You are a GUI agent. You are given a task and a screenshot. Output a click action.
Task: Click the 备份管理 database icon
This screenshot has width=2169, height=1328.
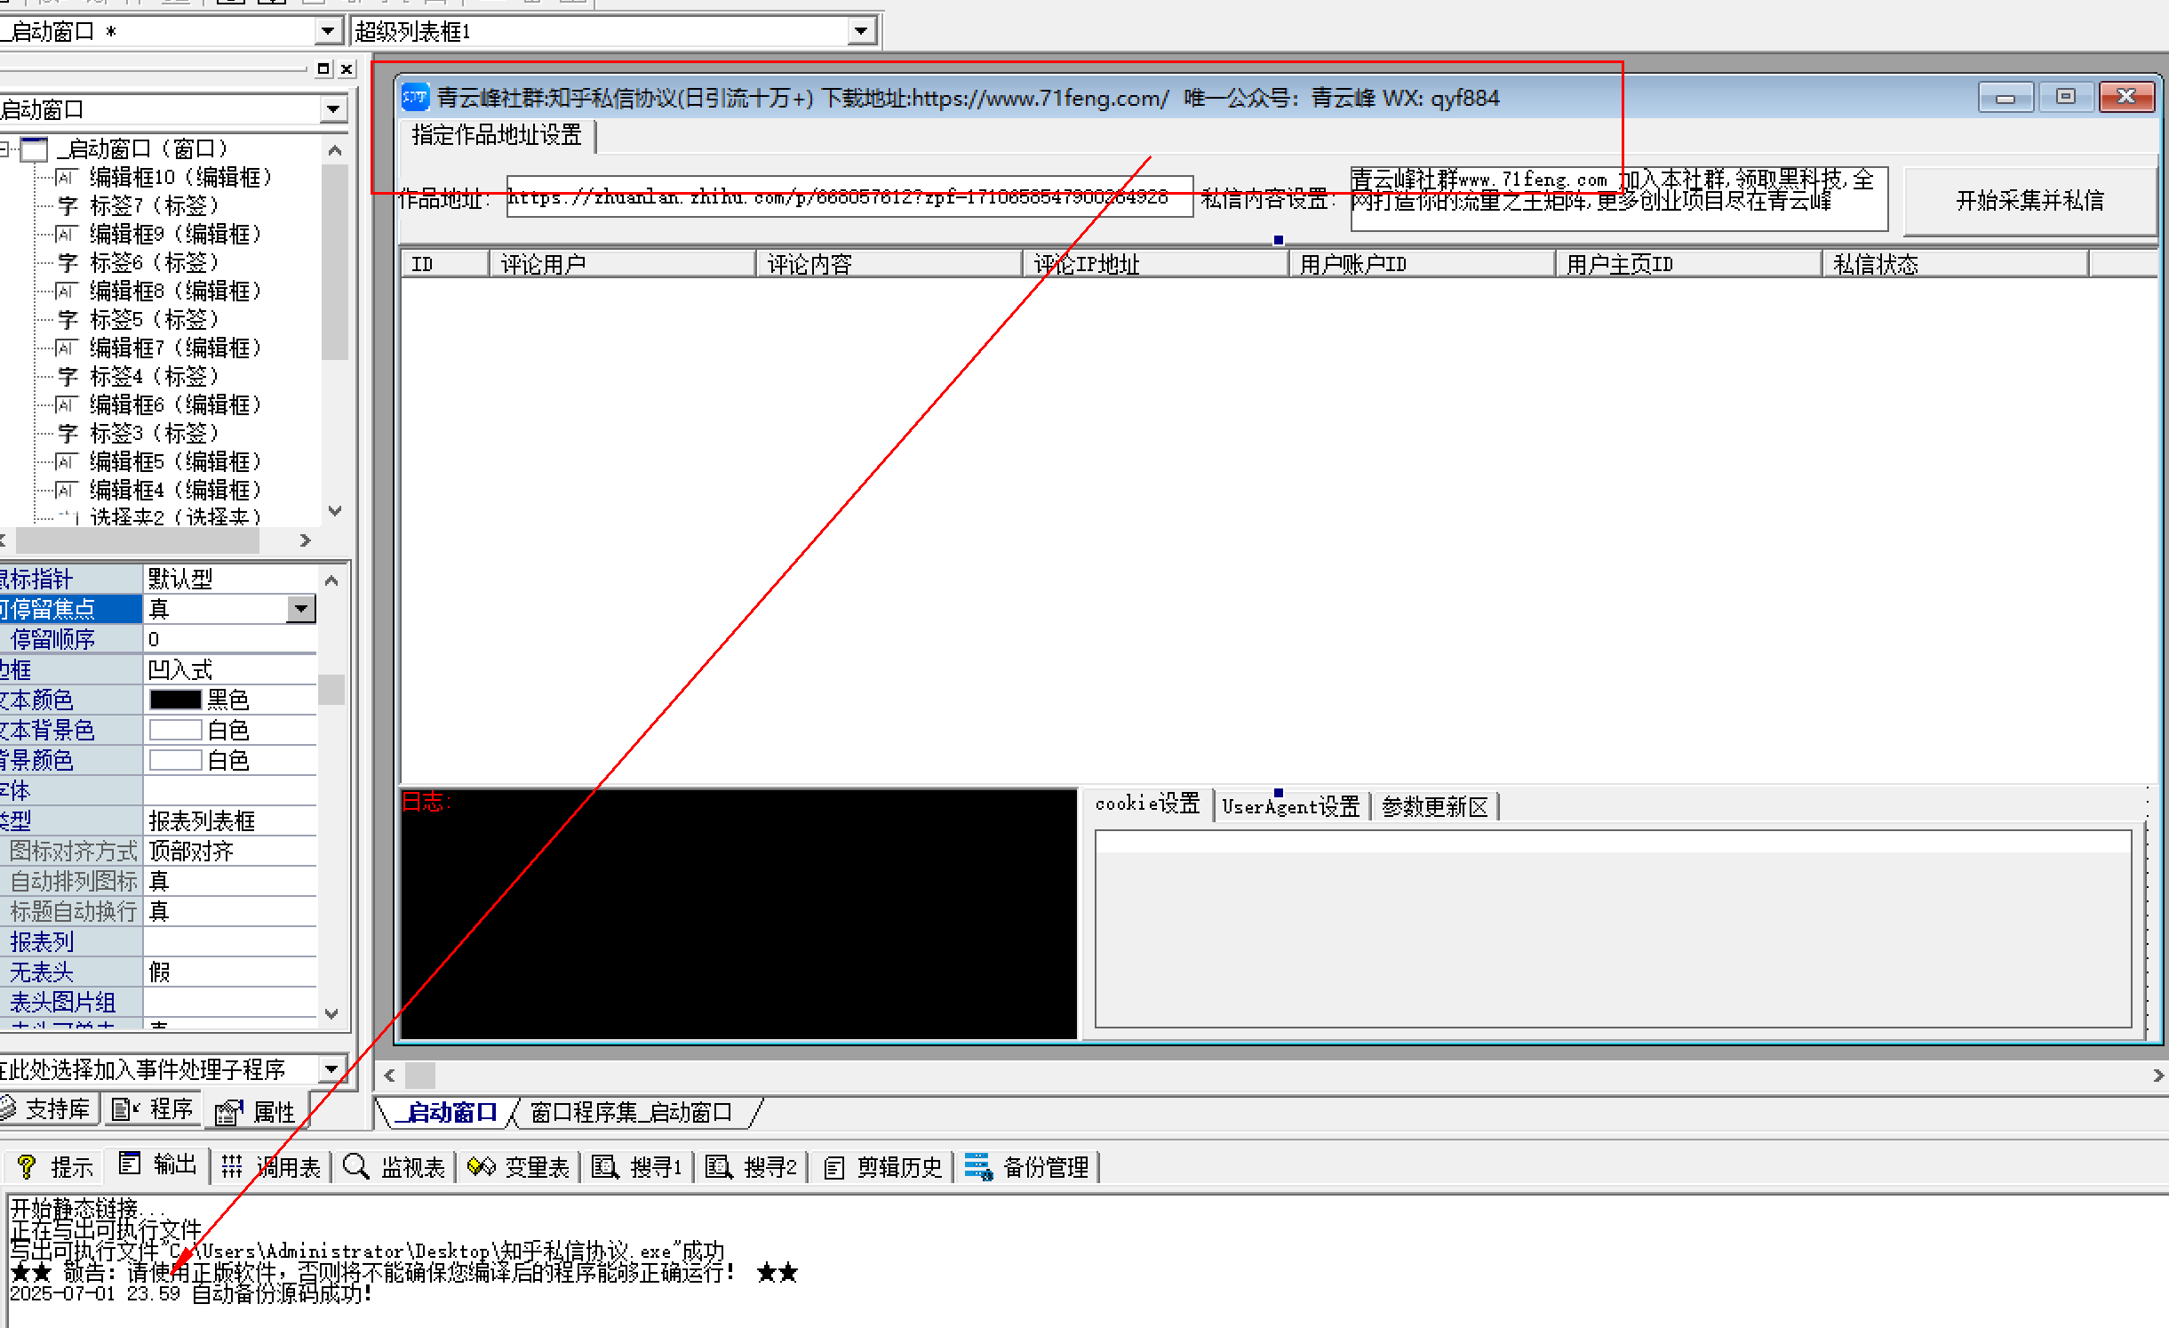[x=978, y=1166]
